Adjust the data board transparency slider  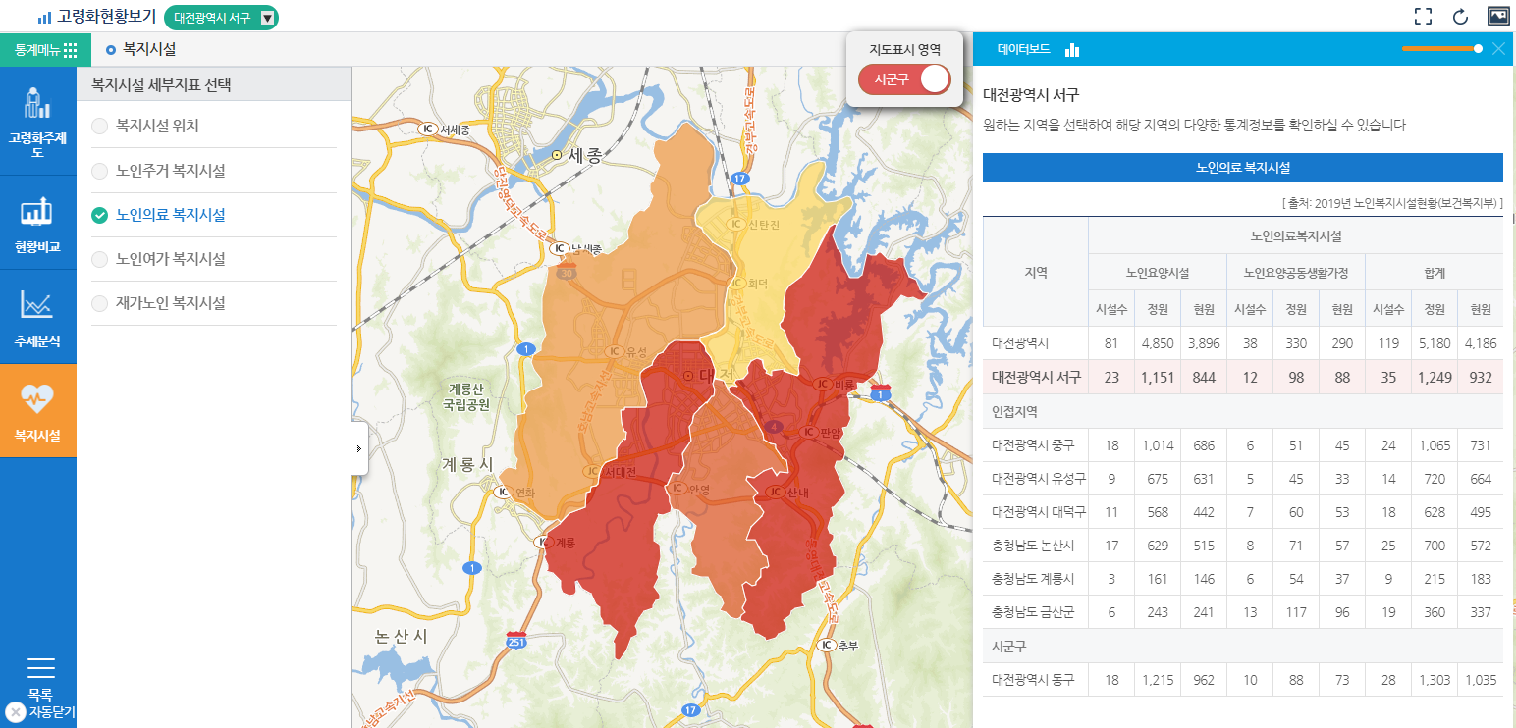tap(1478, 48)
